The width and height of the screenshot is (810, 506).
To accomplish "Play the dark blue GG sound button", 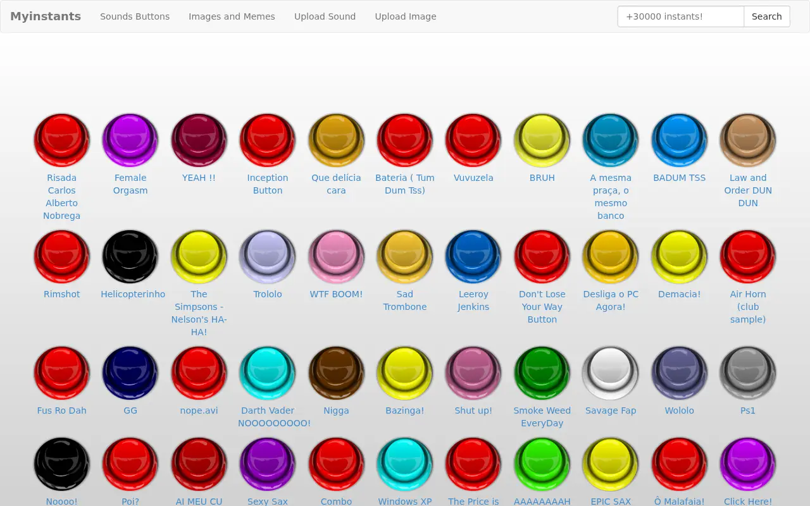I will pos(130,373).
